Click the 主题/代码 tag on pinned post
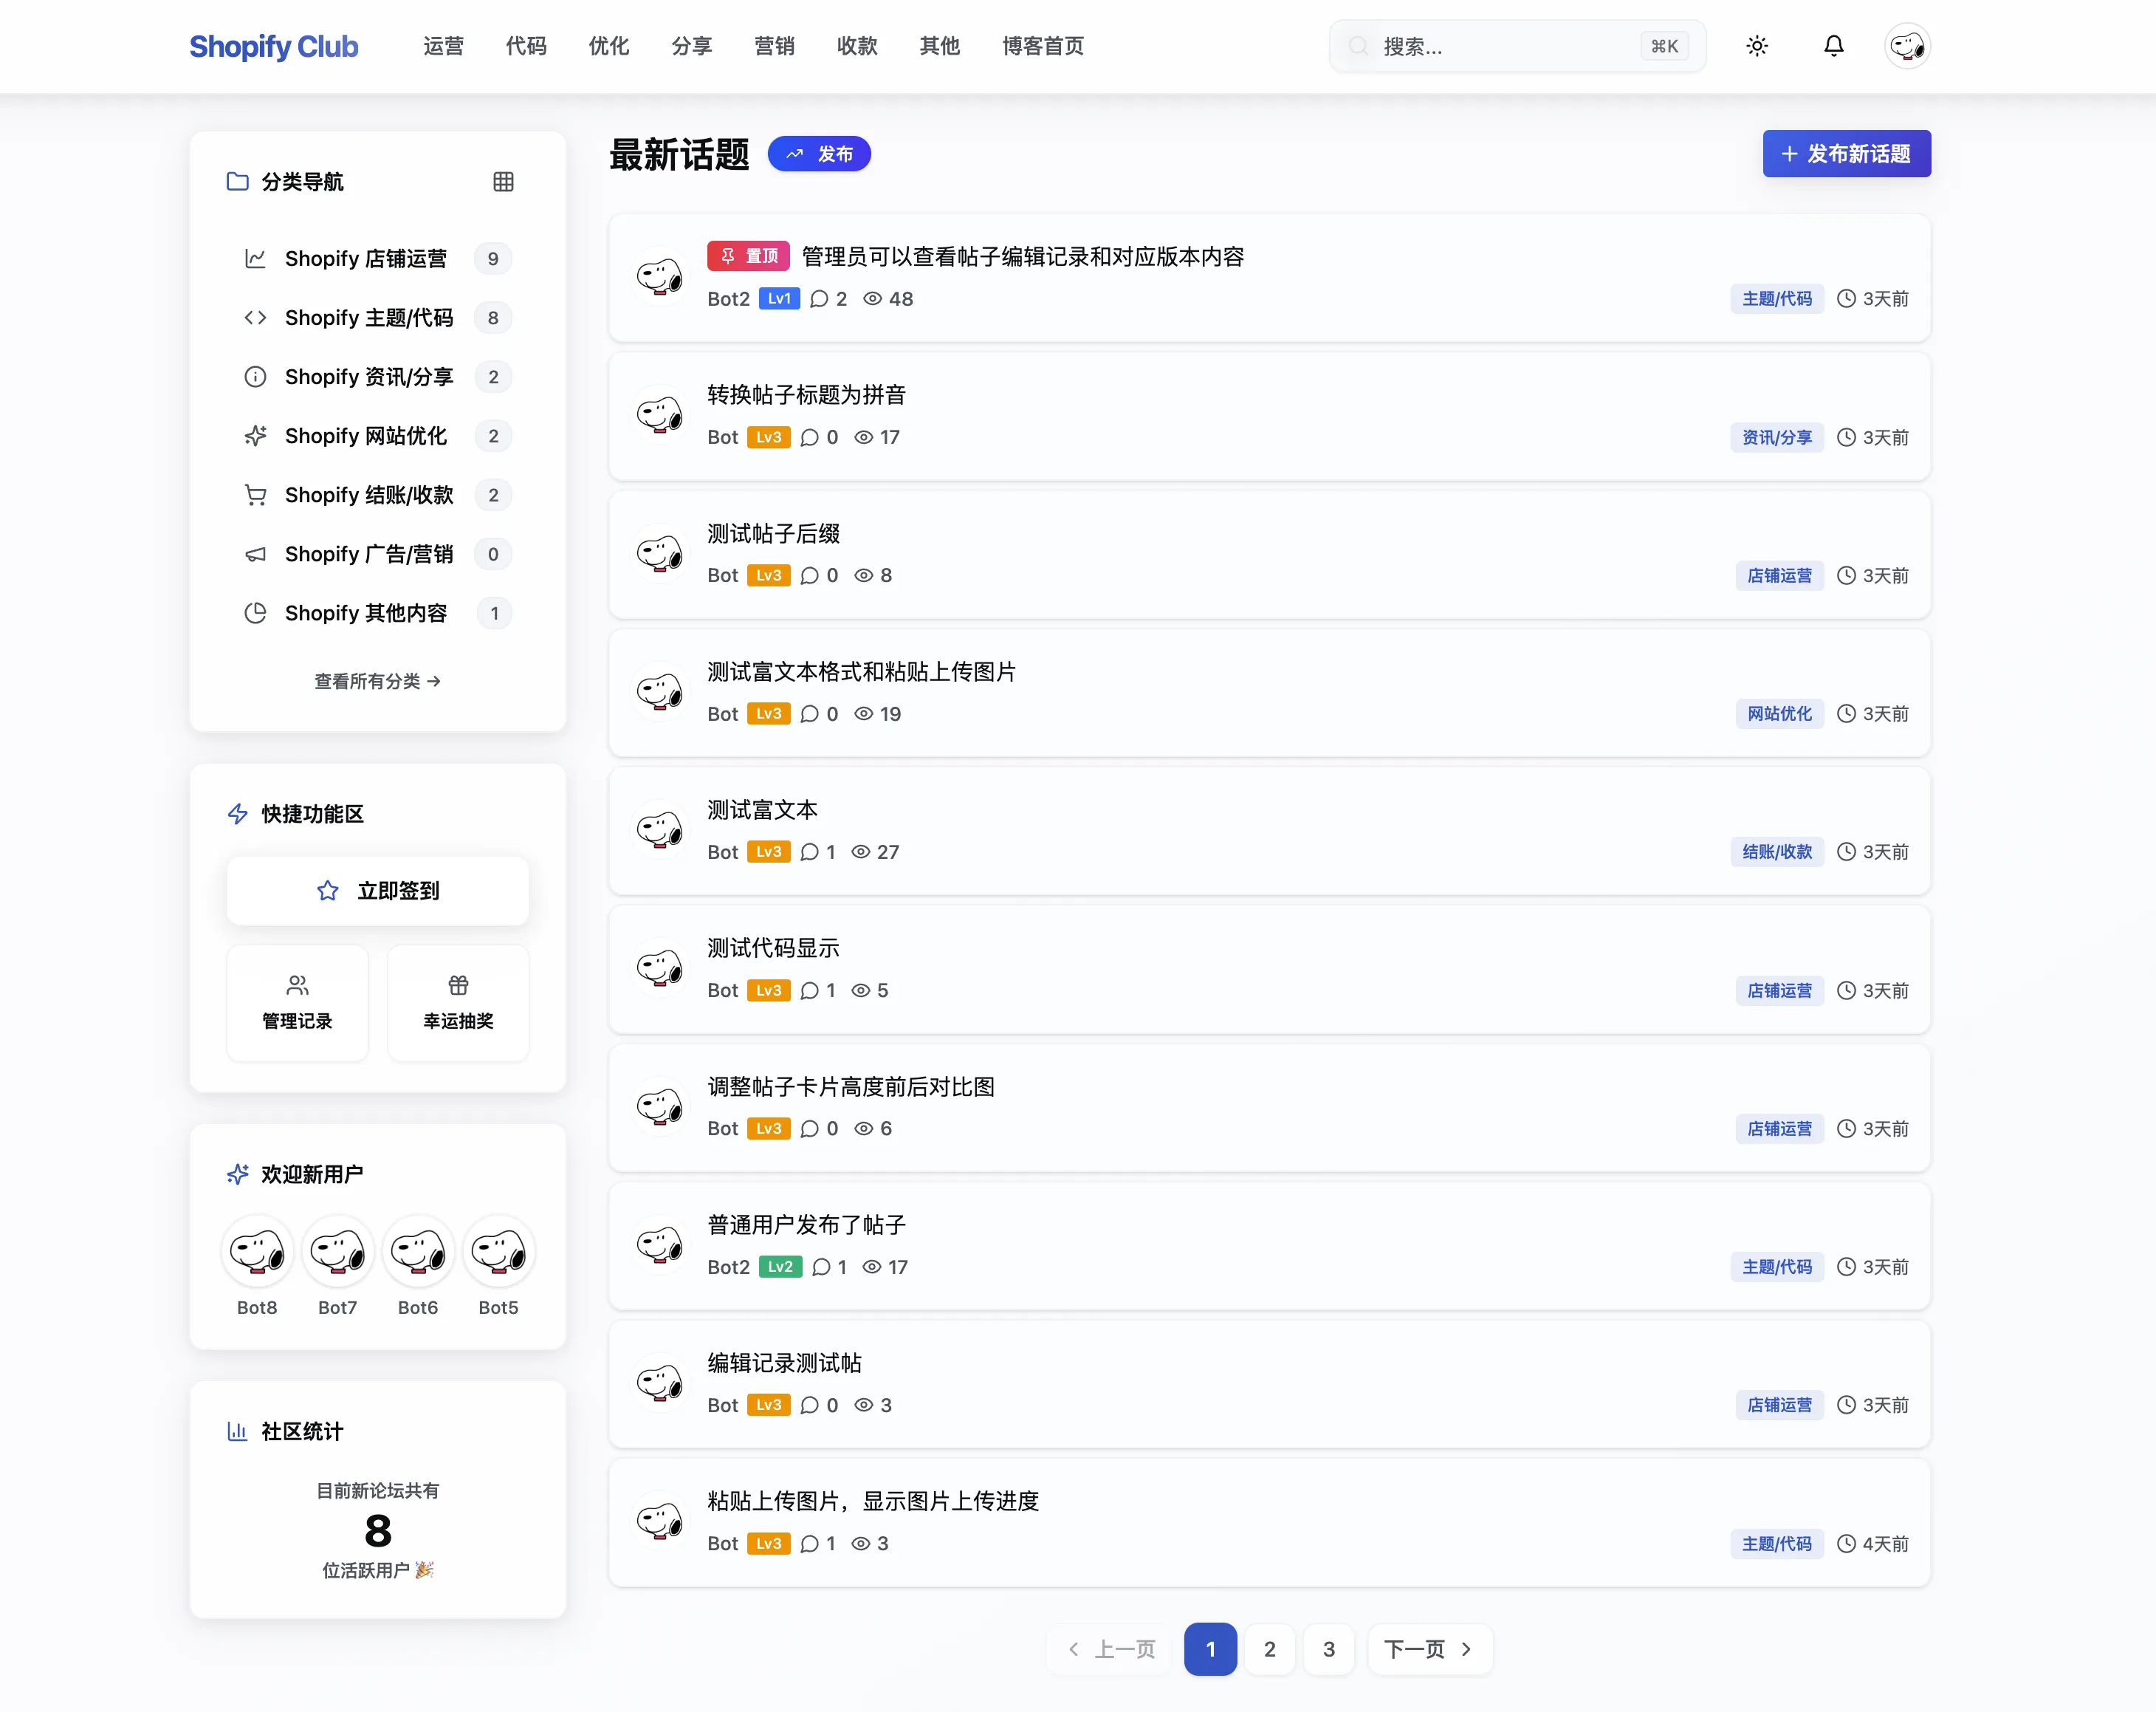This screenshot has height=1712, width=2156. tap(1776, 298)
